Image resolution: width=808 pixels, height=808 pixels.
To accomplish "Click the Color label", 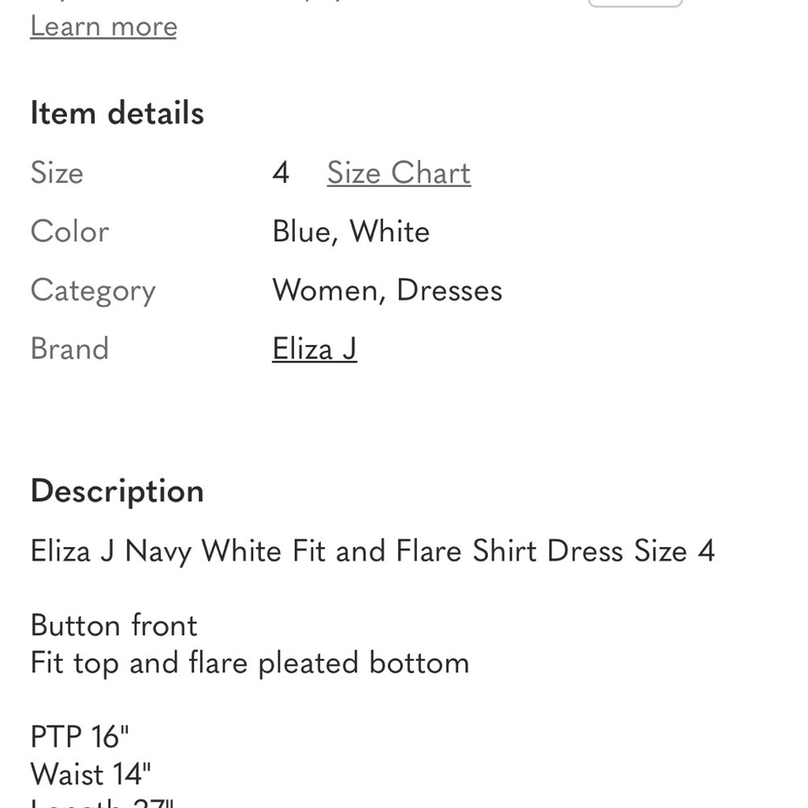I will [x=69, y=231].
